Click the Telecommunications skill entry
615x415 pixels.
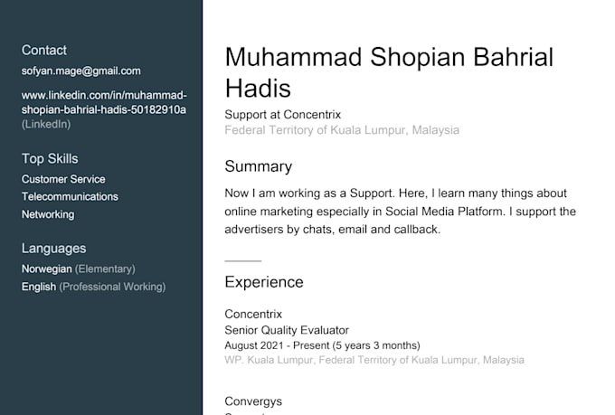[70, 196]
